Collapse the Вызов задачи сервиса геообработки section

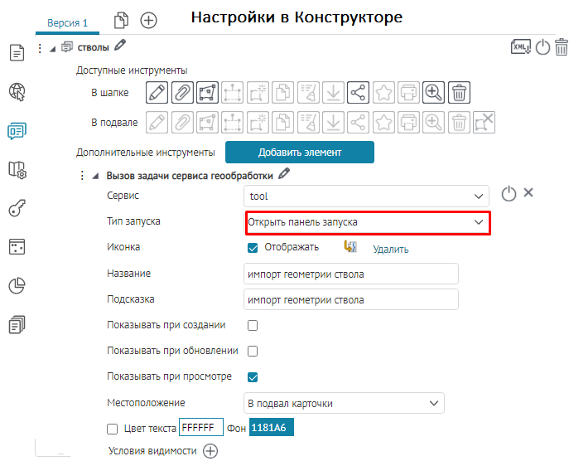click(95, 176)
